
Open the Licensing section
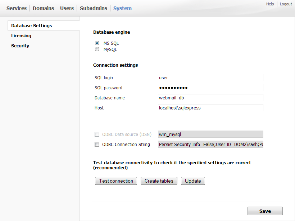coord(21,36)
